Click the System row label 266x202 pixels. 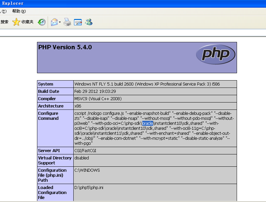pyautogui.click(x=46, y=84)
